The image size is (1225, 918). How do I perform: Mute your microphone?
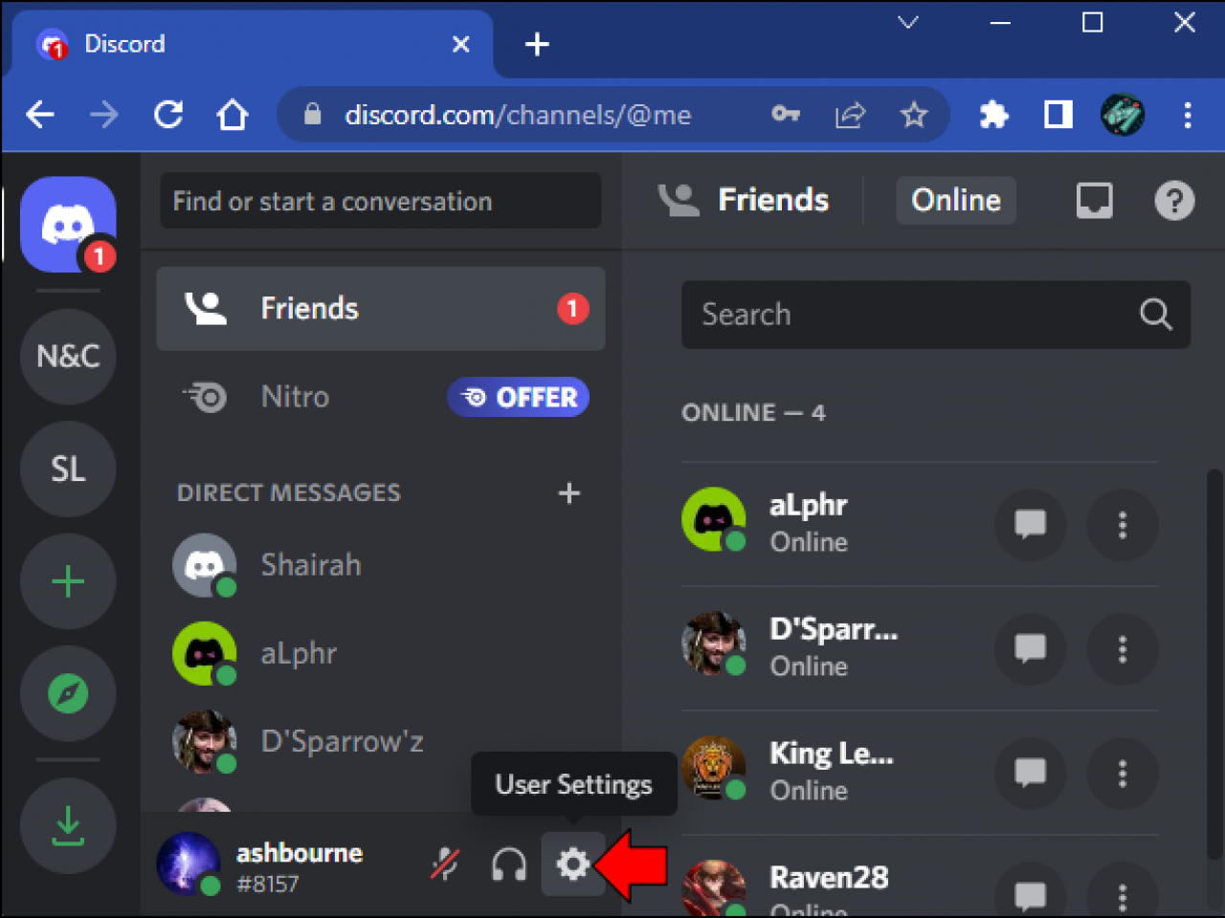[444, 863]
